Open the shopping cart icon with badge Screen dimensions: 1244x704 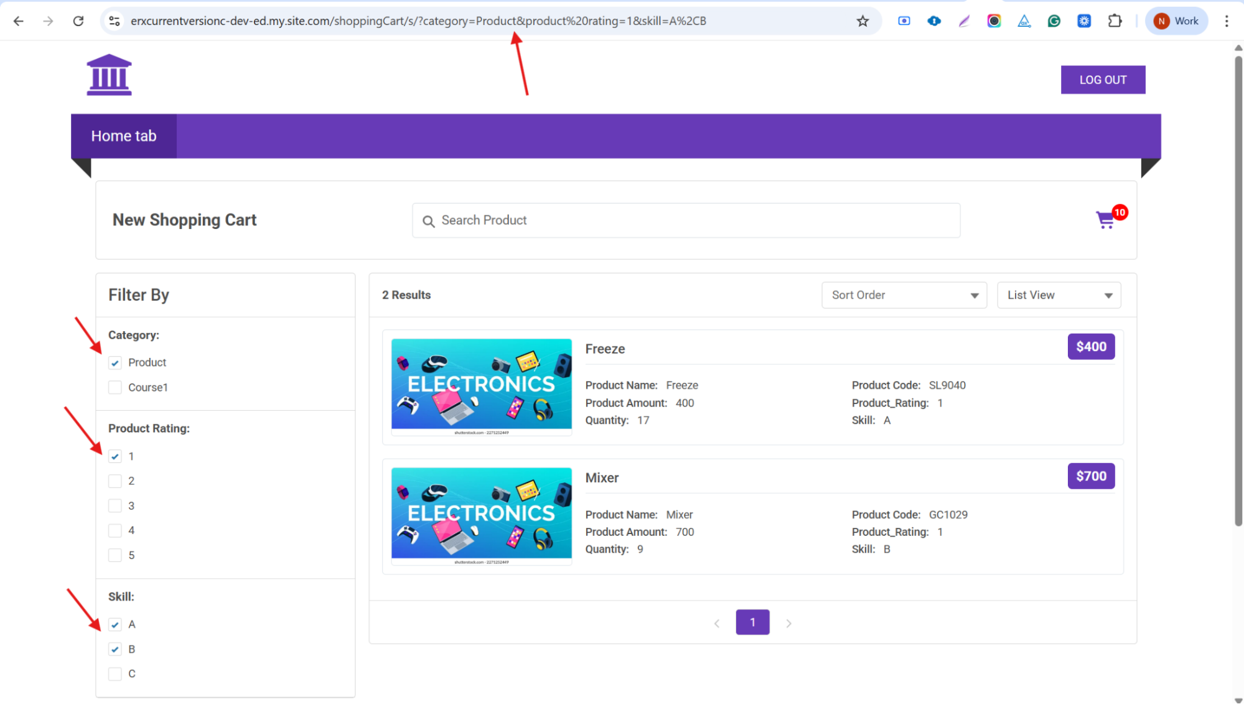[x=1106, y=220]
